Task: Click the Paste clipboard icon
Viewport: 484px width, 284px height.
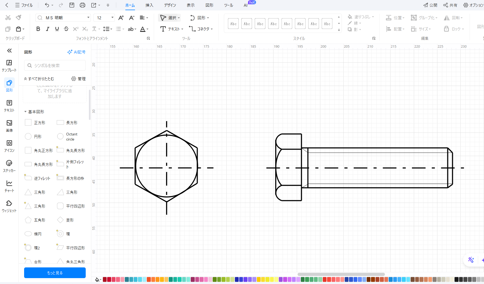Action: coord(18,29)
